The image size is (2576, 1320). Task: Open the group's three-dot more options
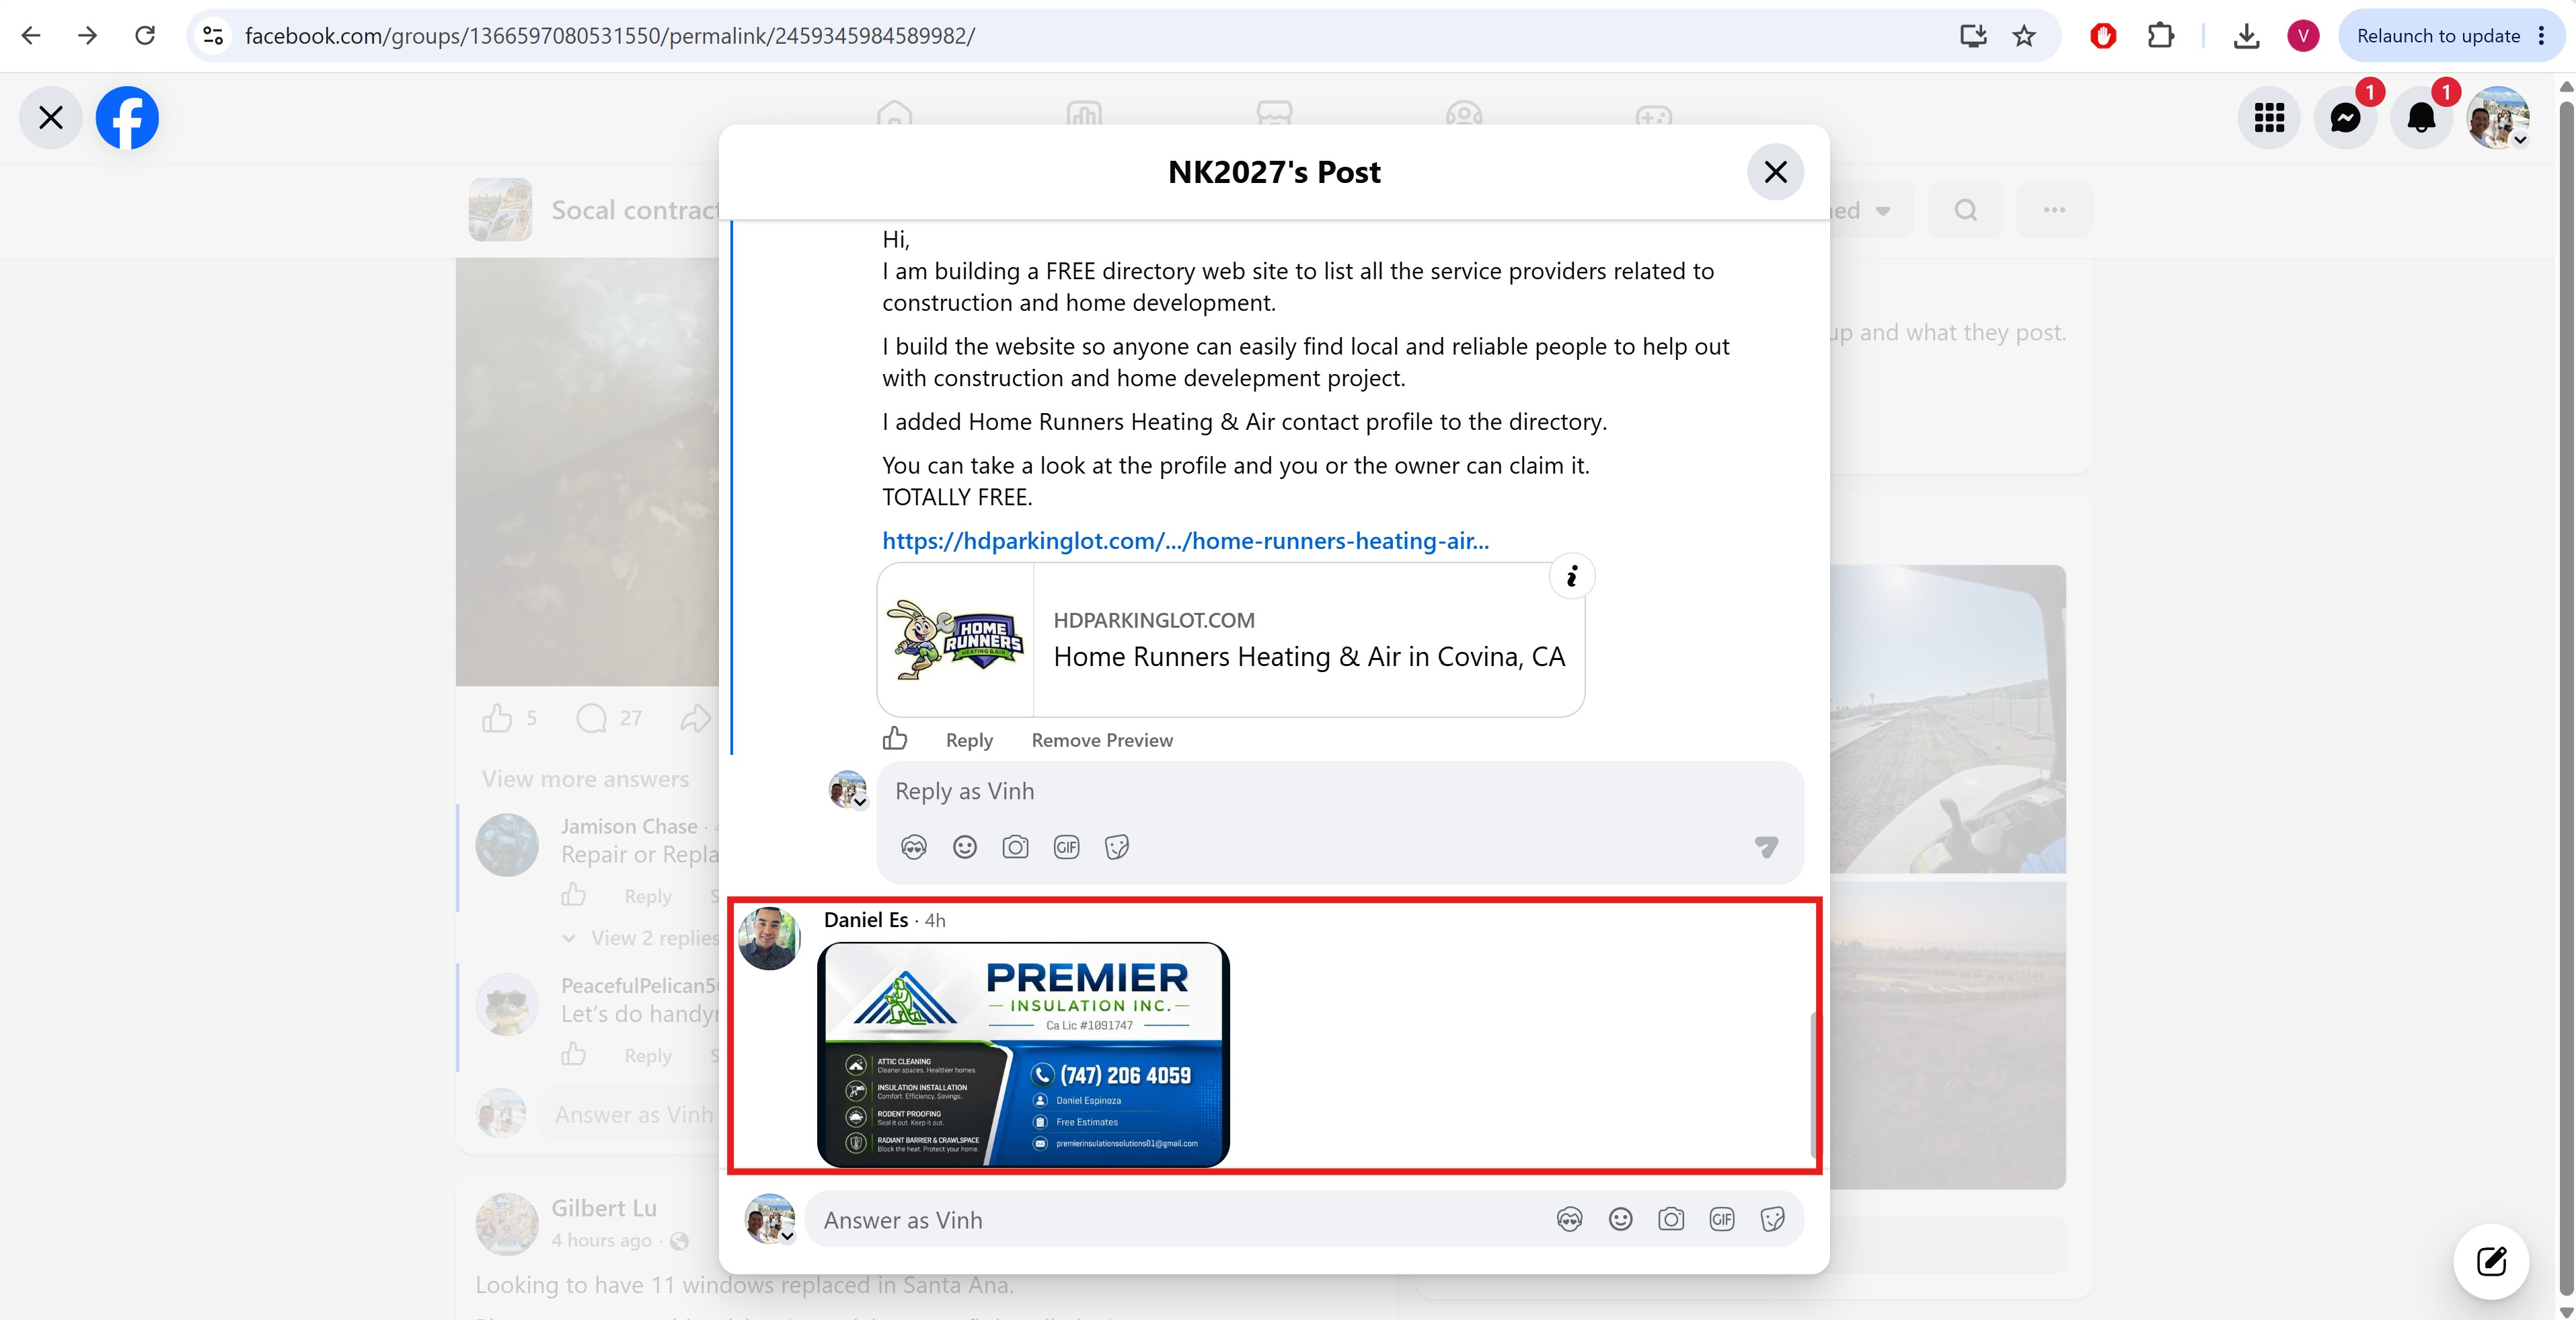click(x=2054, y=210)
